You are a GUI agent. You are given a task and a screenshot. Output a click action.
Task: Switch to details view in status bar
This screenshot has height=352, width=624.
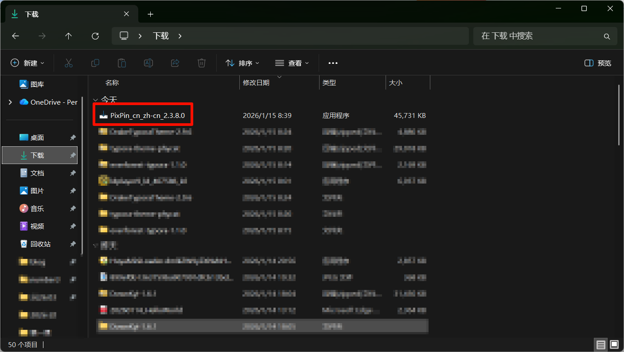coord(601,344)
